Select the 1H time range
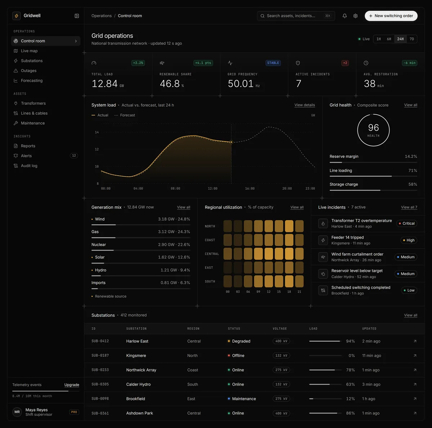 (379, 39)
